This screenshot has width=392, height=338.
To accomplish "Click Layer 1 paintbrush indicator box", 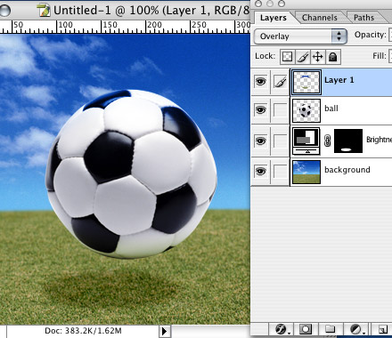I will pos(281,82).
